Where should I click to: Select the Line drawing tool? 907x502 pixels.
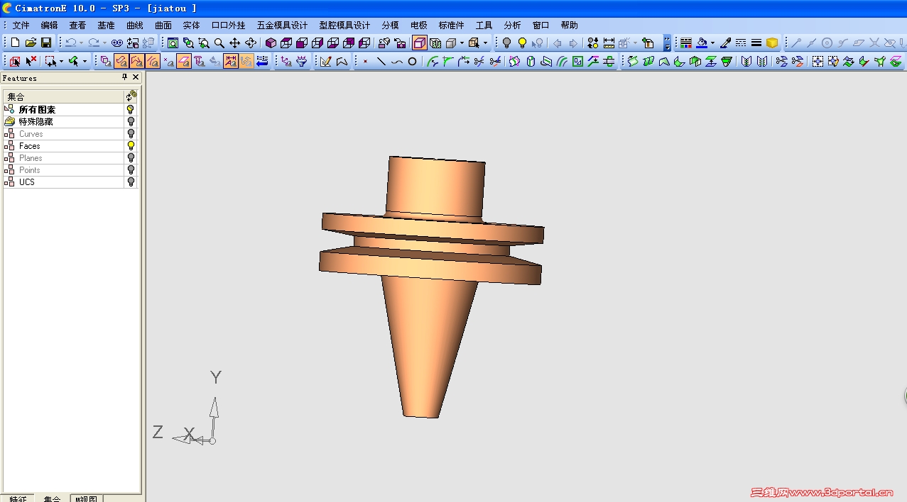coord(381,62)
